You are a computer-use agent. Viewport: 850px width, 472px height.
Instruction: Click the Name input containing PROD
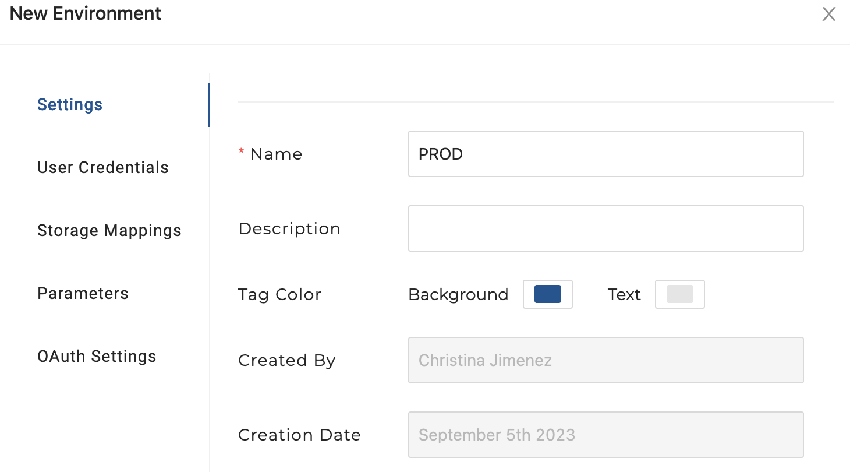605,154
